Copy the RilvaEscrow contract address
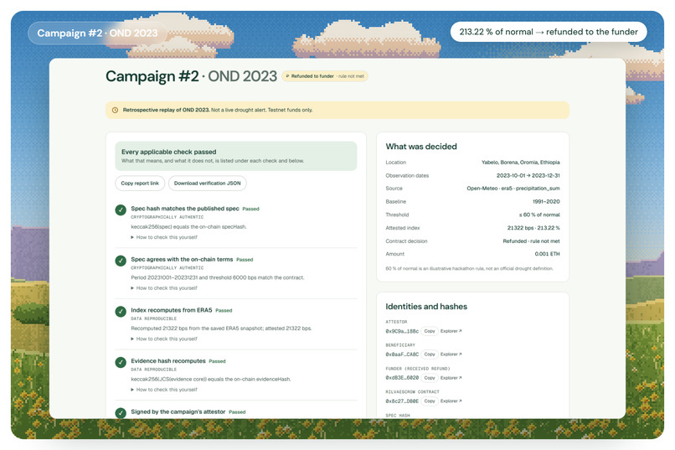This screenshot has height=450, width=675. [429, 401]
